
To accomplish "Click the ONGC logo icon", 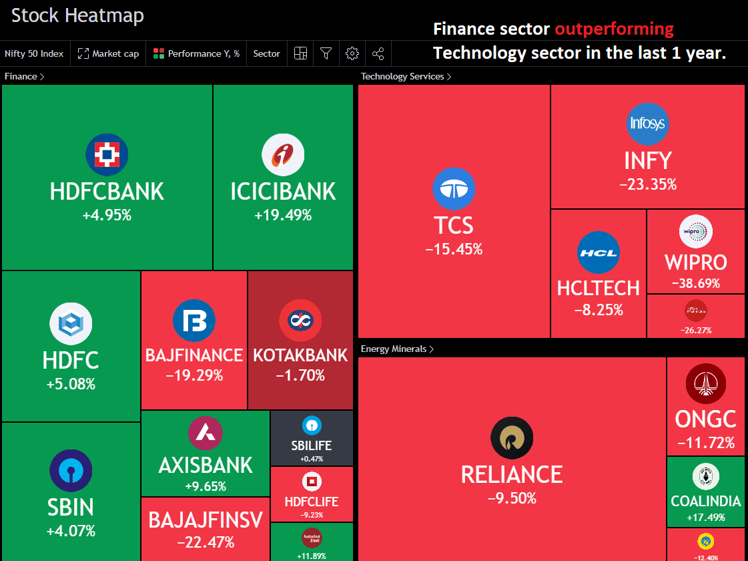I will (706, 383).
